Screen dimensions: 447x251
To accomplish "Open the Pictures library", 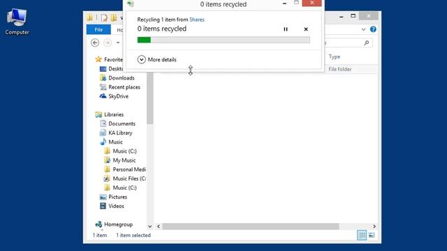I will click(113, 197).
